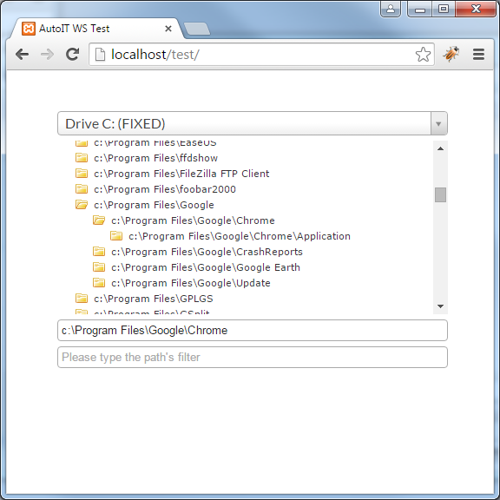Click the folder icon beside FileZilla FTP Client
500x500 pixels.
click(x=82, y=173)
